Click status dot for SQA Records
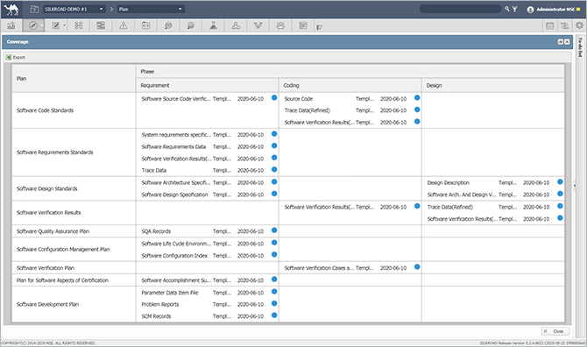The image size is (587, 347). click(274, 230)
